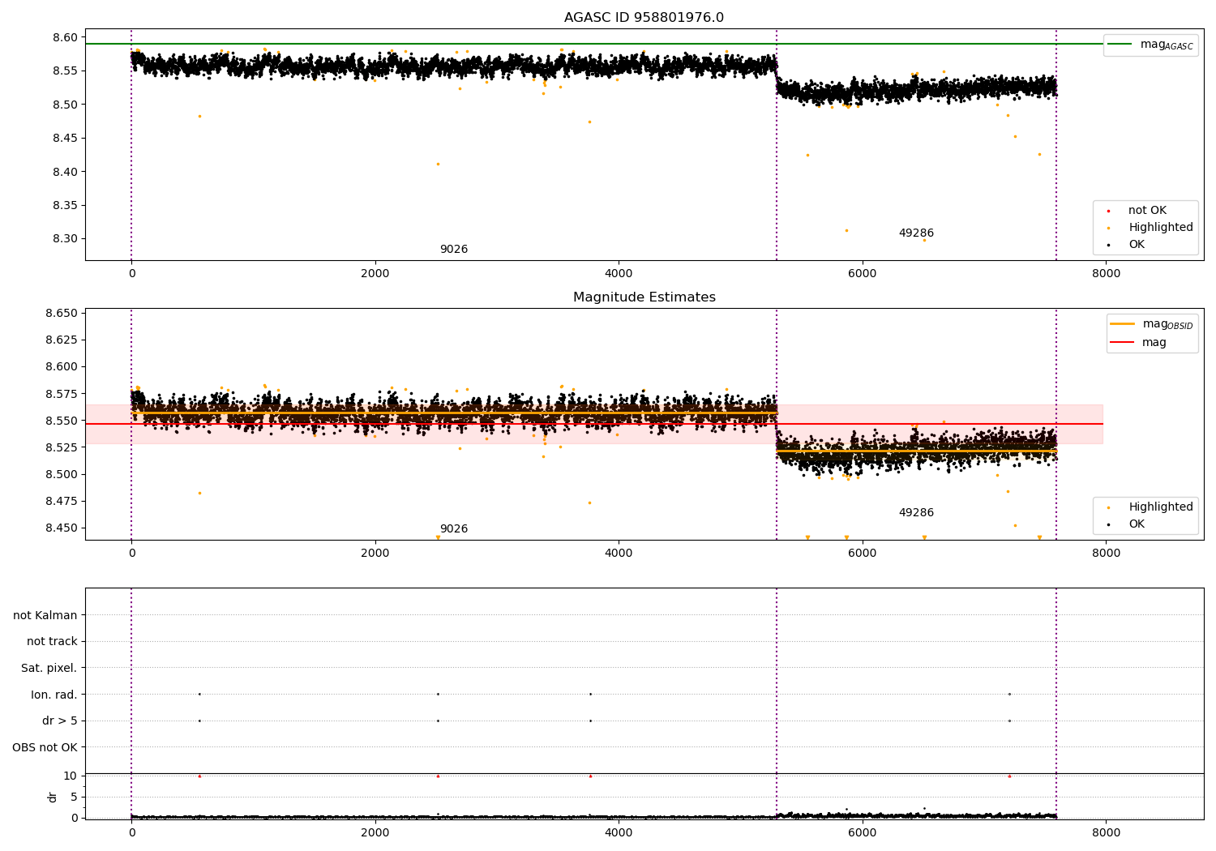This screenshot has width=1216, height=851.
Task: Click the '8.600' y-tick in the middle plot
Action: pyautogui.click(x=63, y=366)
